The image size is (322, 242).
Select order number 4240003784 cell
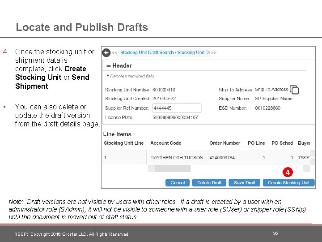(222, 158)
